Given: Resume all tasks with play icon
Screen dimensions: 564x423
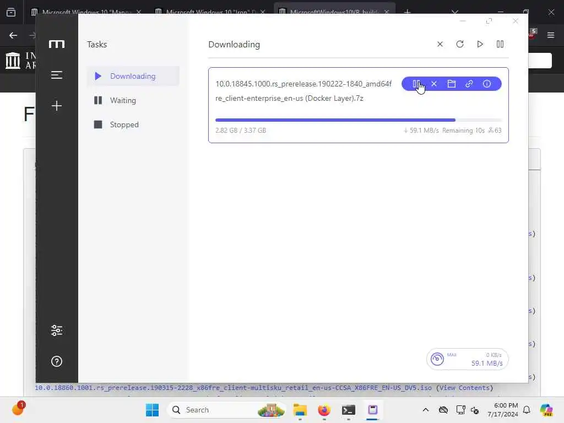Looking at the screenshot, I should click(x=480, y=44).
